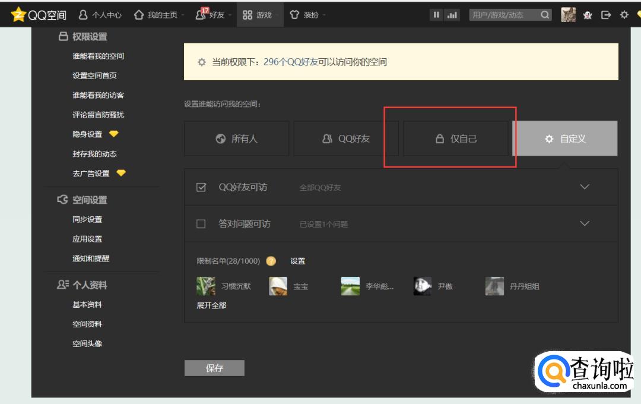641x404 pixels.
Task: Go to 我的主页 in the top bar
Action: click(x=156, y=15)
